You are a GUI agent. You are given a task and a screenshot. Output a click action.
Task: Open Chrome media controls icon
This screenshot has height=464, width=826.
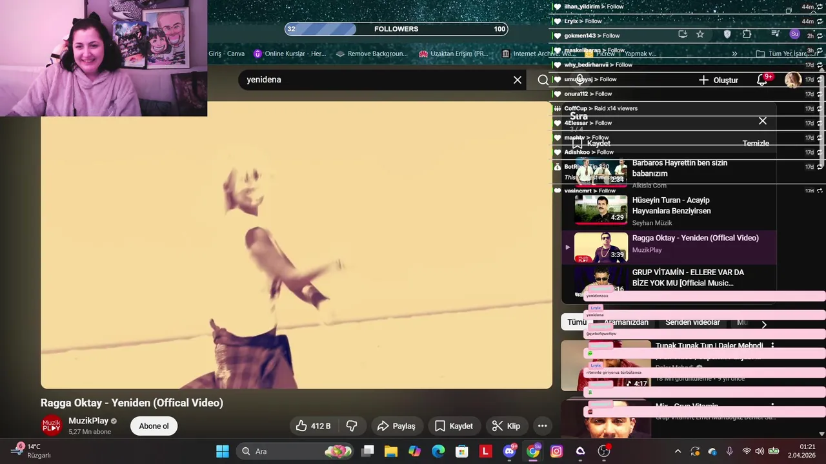click(x=775, y=34)
